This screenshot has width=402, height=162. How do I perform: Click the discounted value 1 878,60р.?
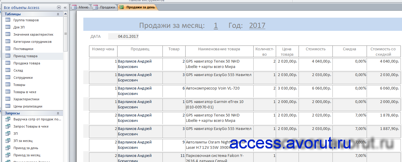click(383, 118)
